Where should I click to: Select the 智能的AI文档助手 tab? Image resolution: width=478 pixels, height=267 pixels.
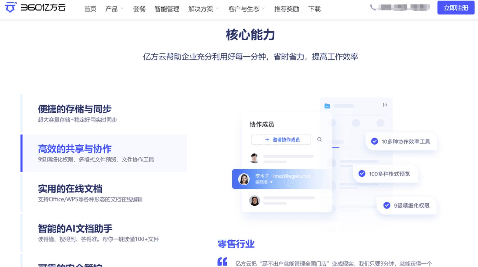(x=104, y=233)
